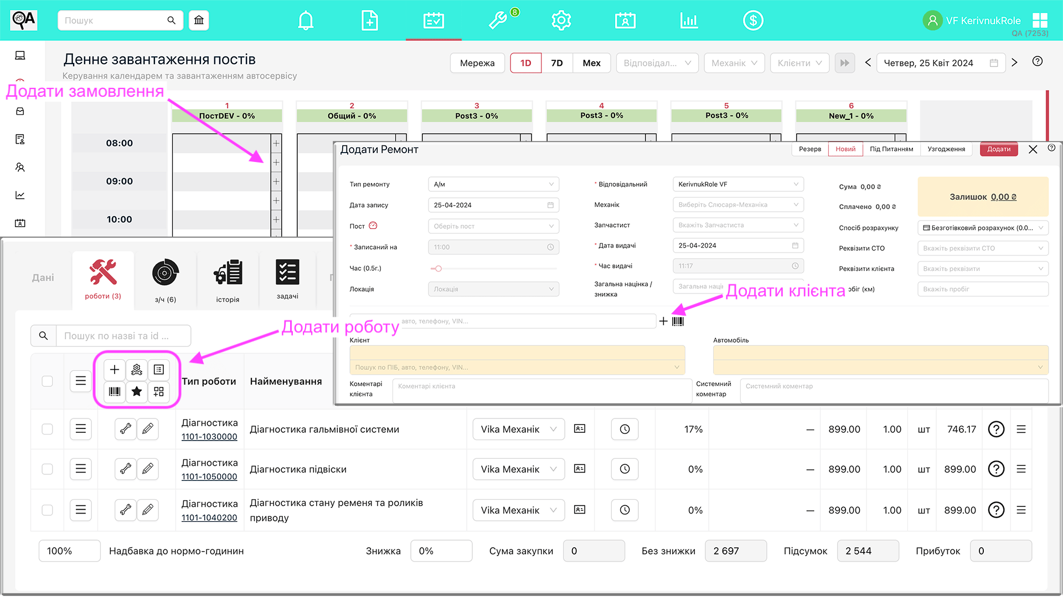Tick checkbox for Діагностика стану ременя row

tap(48, 510)
